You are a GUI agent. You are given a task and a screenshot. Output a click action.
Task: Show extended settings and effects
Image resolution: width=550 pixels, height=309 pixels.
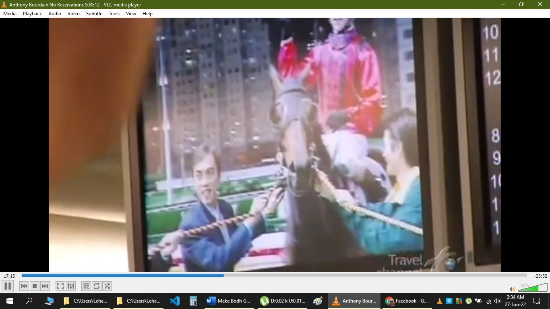(x=71, y=286)
